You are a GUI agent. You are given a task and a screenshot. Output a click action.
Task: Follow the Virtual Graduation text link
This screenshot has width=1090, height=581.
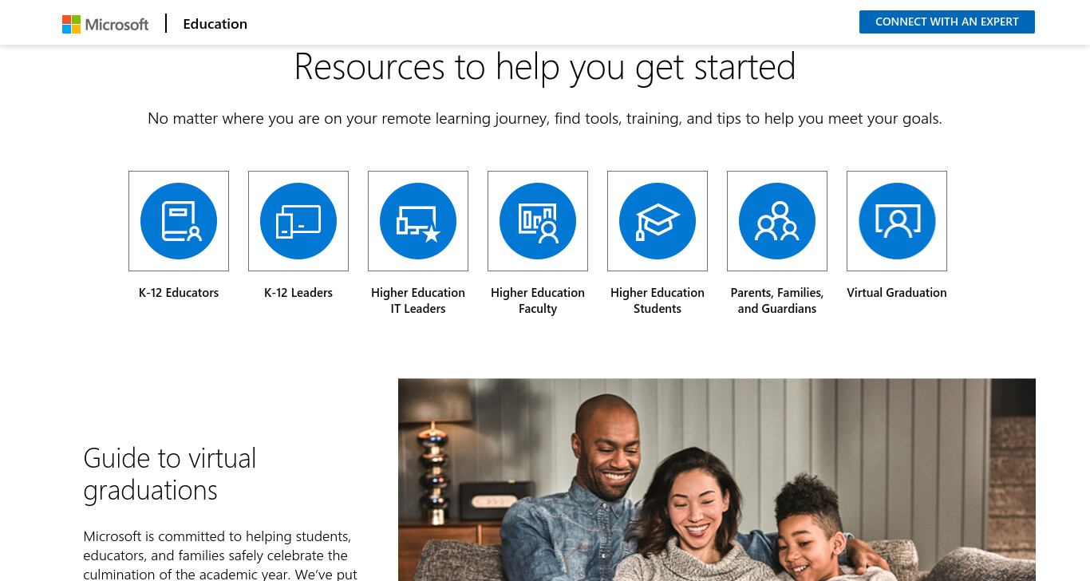point(897,293)
